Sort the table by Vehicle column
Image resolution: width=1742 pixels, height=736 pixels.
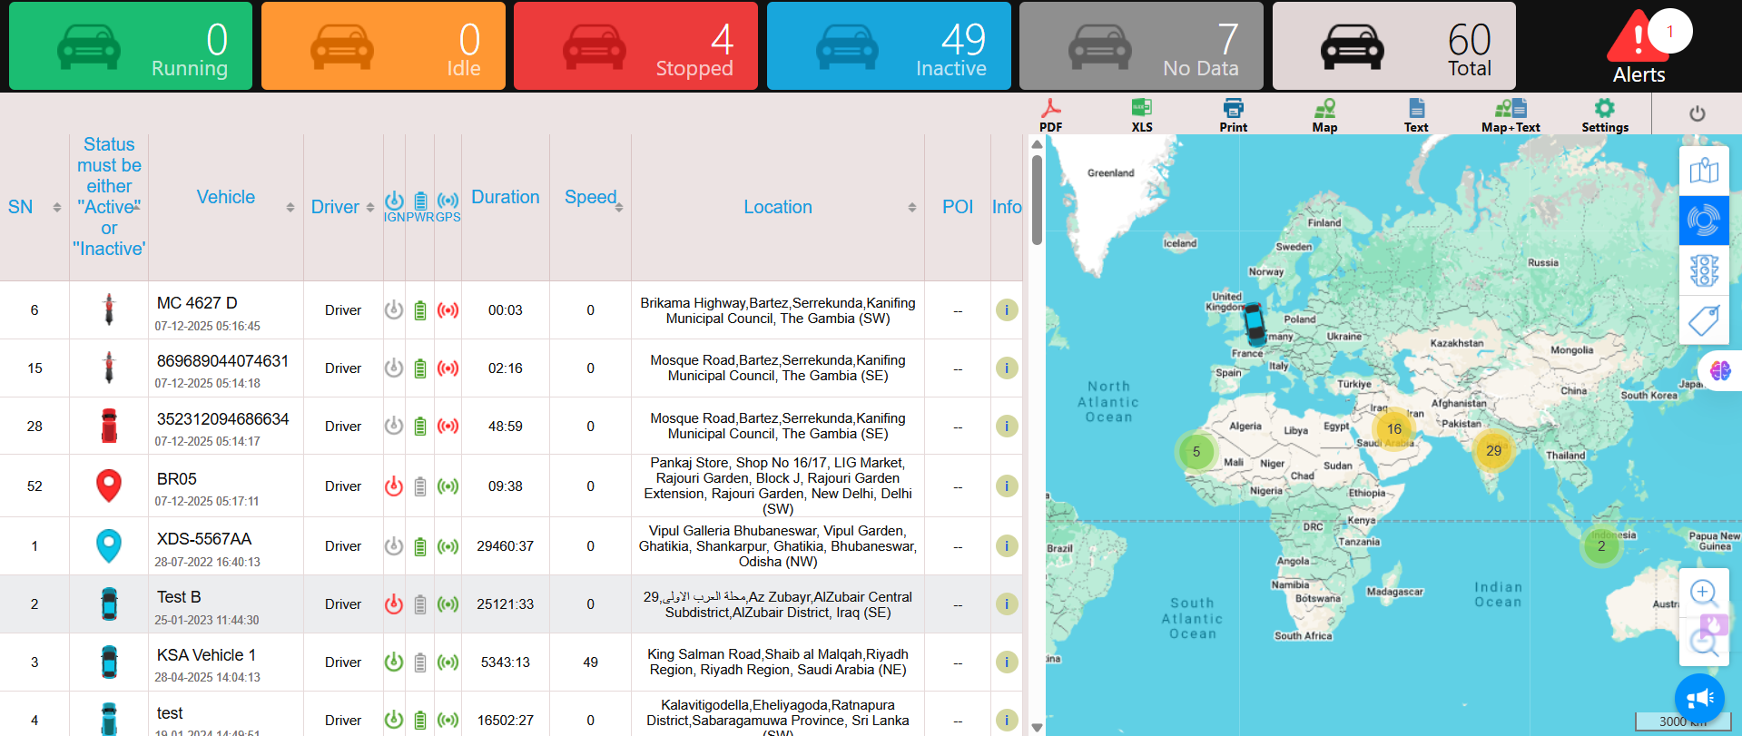pyautogui.click(x=290, y=208)
